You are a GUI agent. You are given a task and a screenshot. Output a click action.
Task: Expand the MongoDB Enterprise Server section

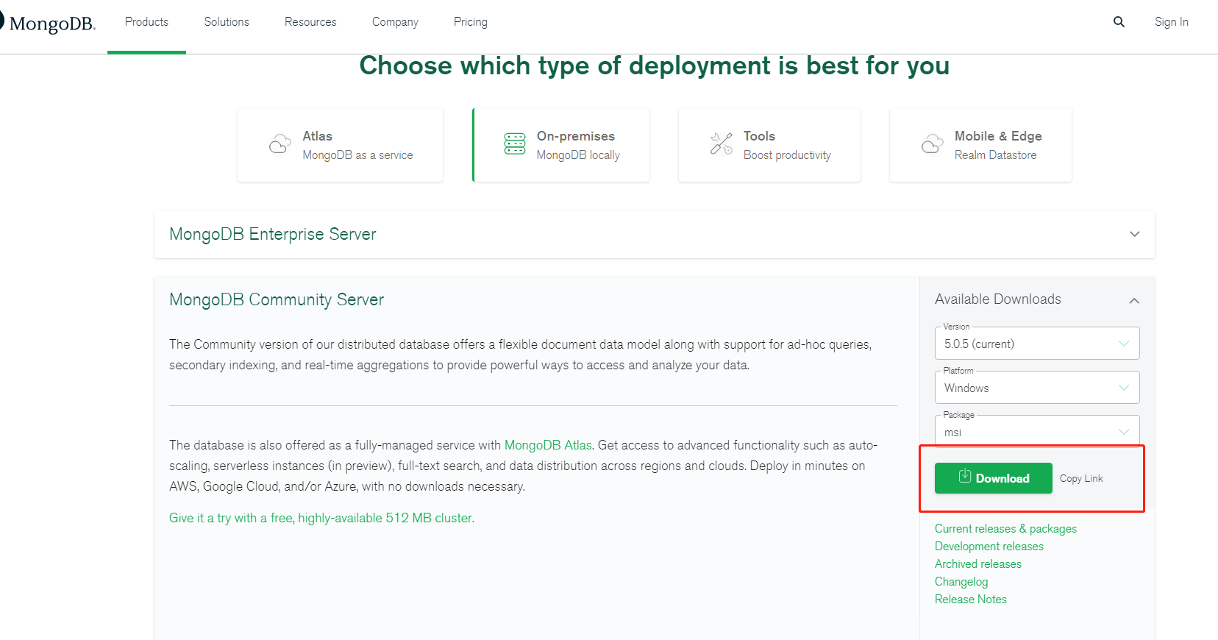655,234
